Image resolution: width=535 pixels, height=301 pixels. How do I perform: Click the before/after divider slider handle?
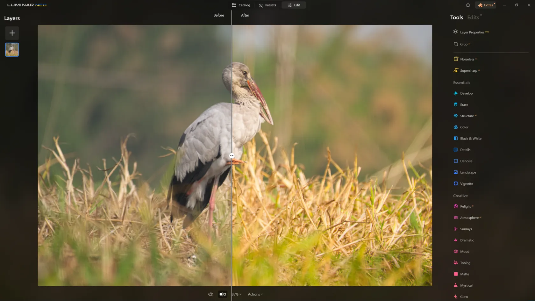(x=232, y=156)
